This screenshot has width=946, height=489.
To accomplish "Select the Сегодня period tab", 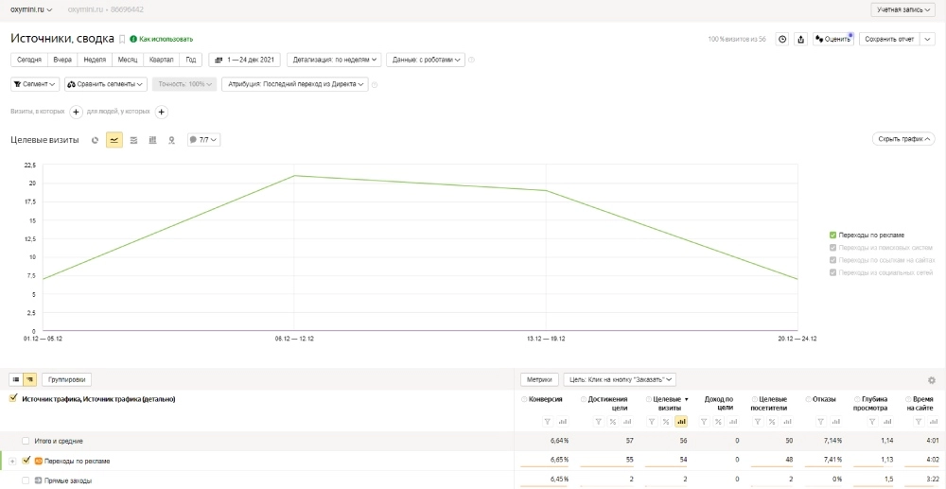I will pyautogui.click(x=29, y=60).
